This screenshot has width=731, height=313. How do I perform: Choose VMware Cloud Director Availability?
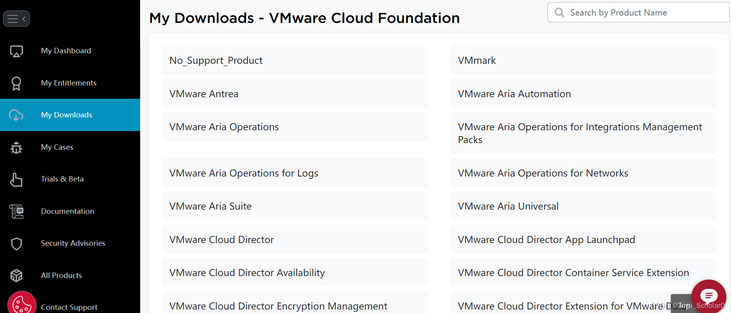click(x=295, y=273)
